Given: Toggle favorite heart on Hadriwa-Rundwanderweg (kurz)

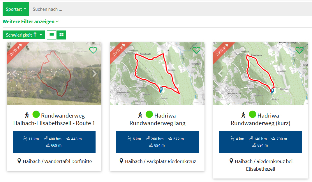Looking at the screenshot, I should [x=299, y=50].
